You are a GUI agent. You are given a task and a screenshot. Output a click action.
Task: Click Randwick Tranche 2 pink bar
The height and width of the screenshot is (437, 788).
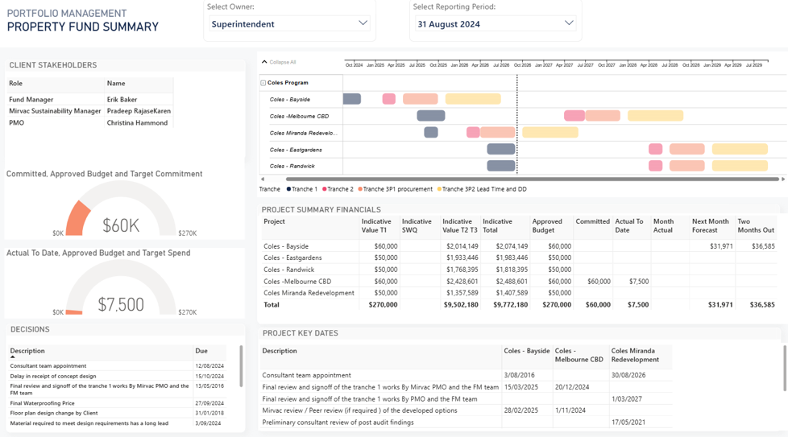655,166
